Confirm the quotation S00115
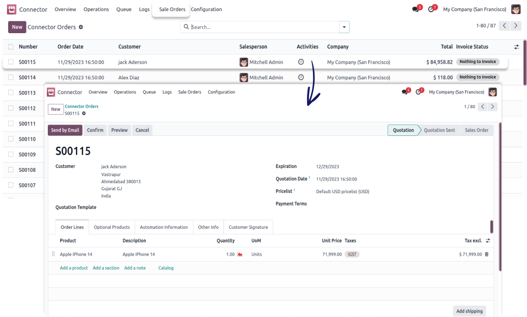This screenshot has height=317, width=527. (95, 130)
